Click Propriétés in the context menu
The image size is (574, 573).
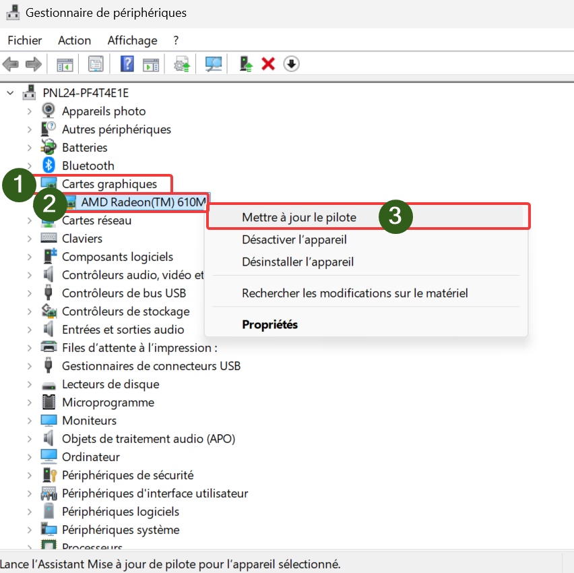(269, 324)
